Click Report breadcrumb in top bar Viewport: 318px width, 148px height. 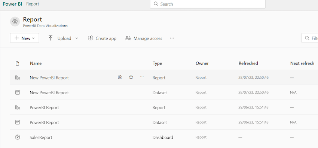pos(33,4)
